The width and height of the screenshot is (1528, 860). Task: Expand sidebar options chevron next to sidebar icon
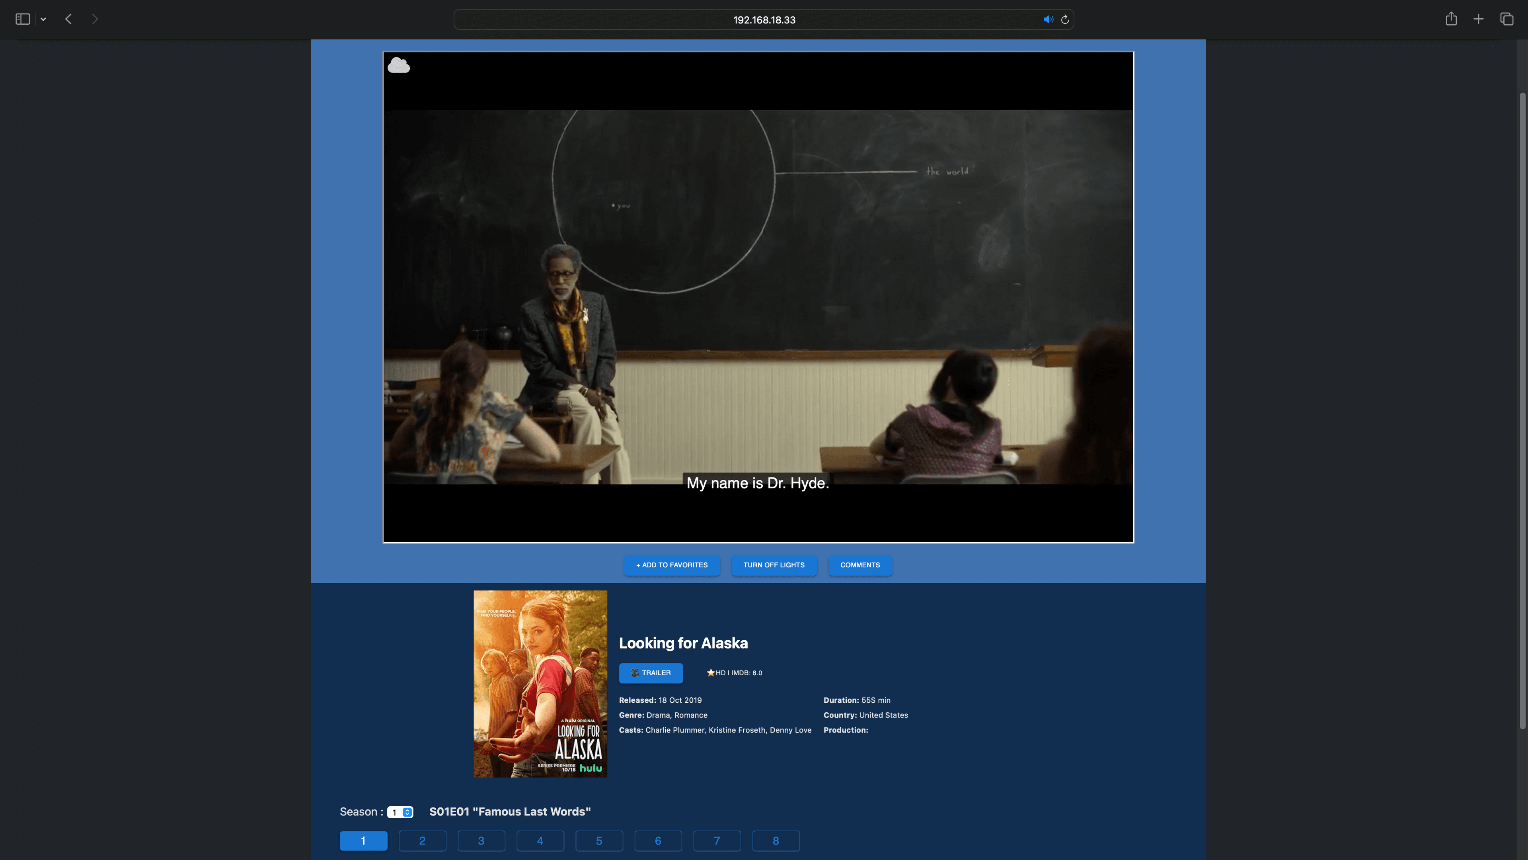[x=43, y=19]
